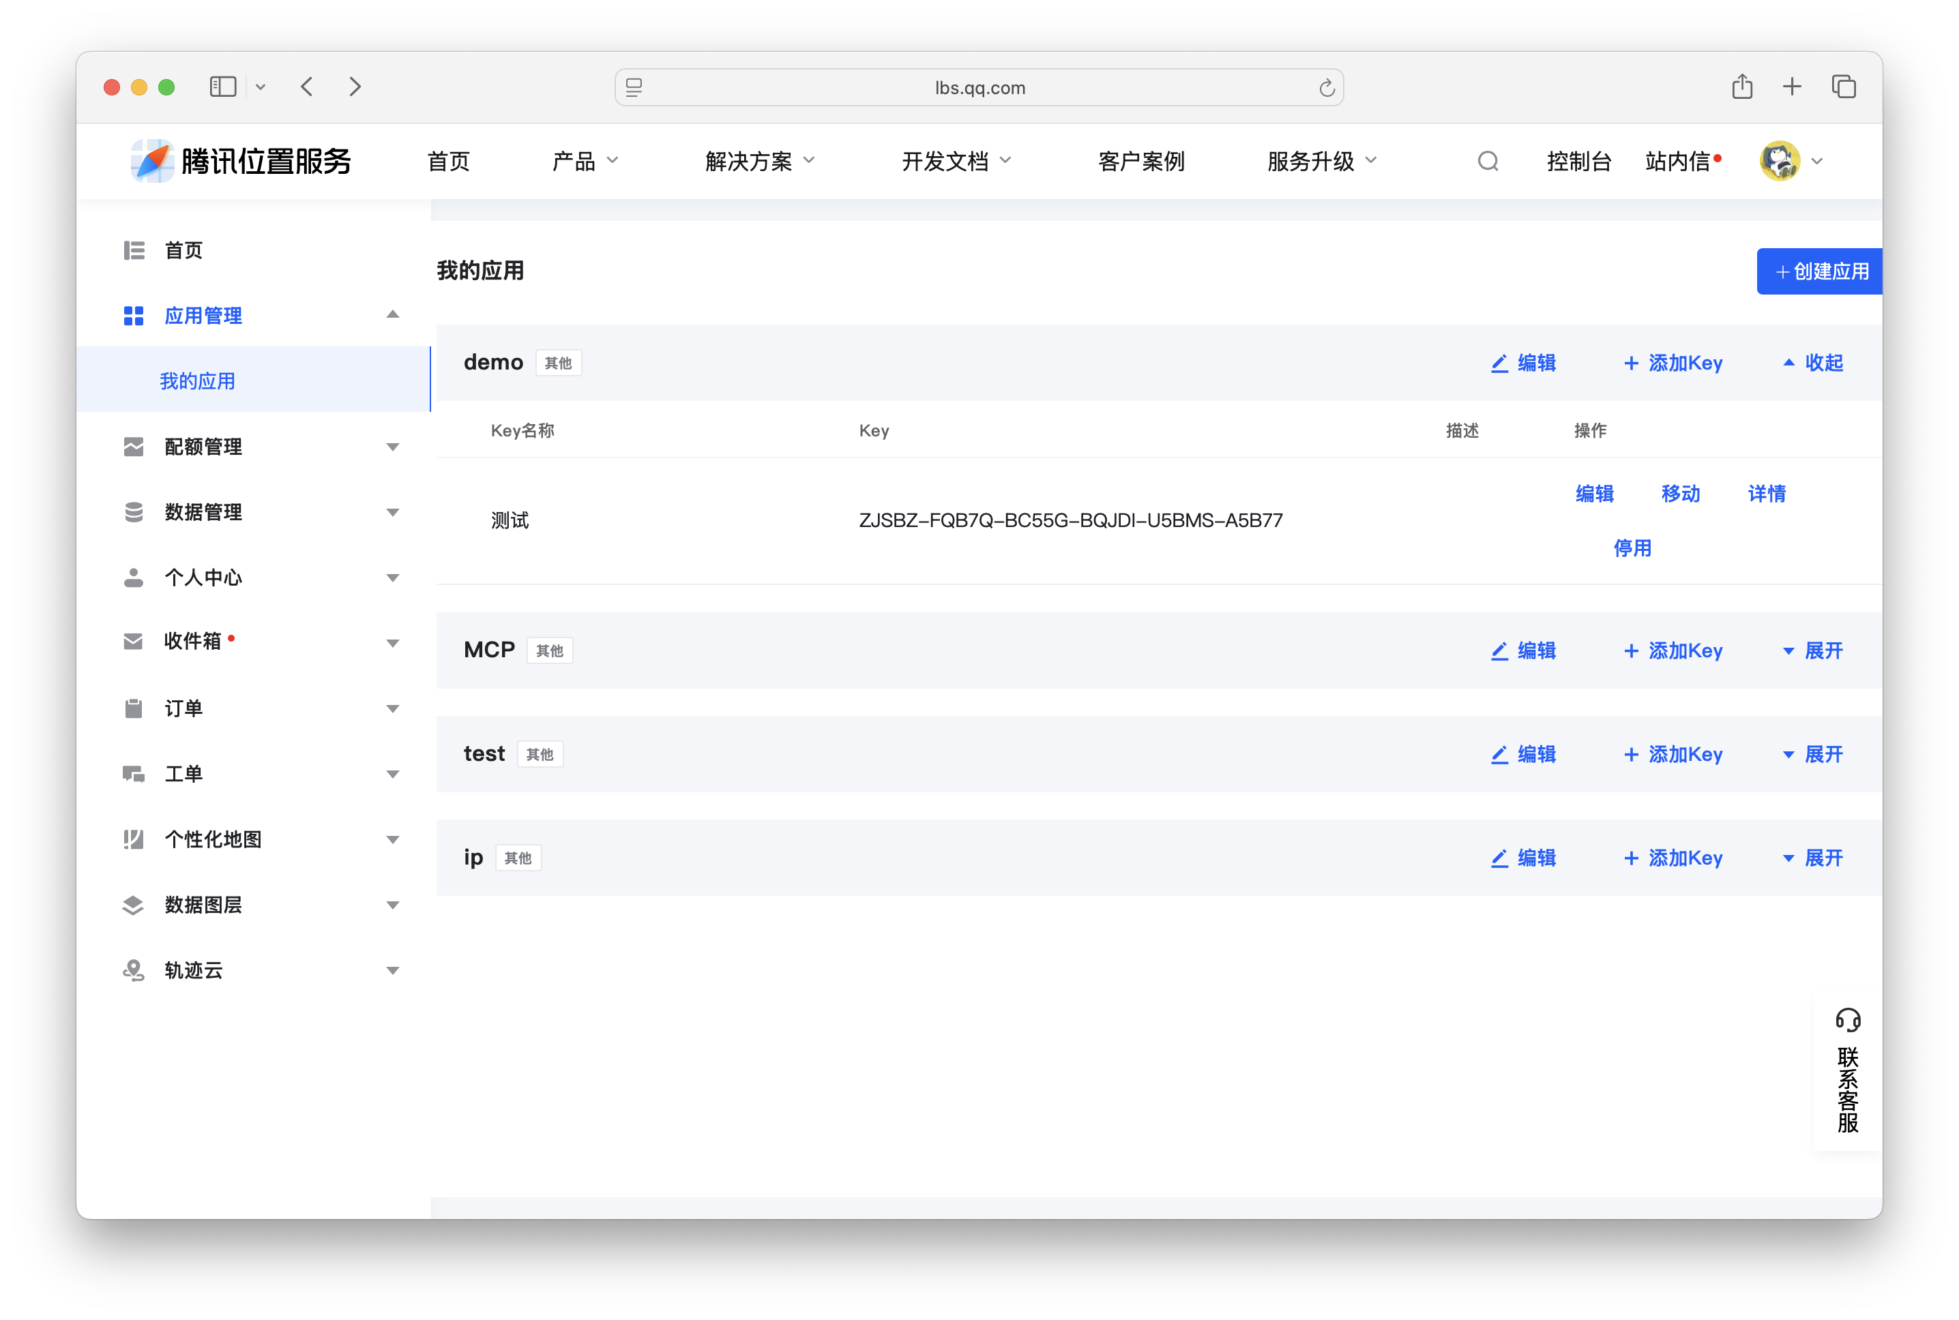
Task: Click the 配额管理 quota icon
Action: pos(133,446)
